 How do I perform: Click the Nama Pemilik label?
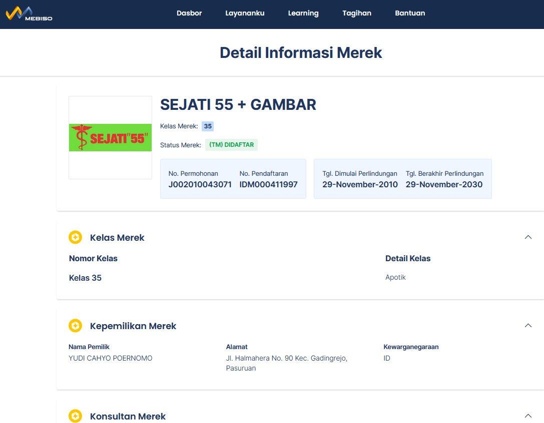coord(89,347)
